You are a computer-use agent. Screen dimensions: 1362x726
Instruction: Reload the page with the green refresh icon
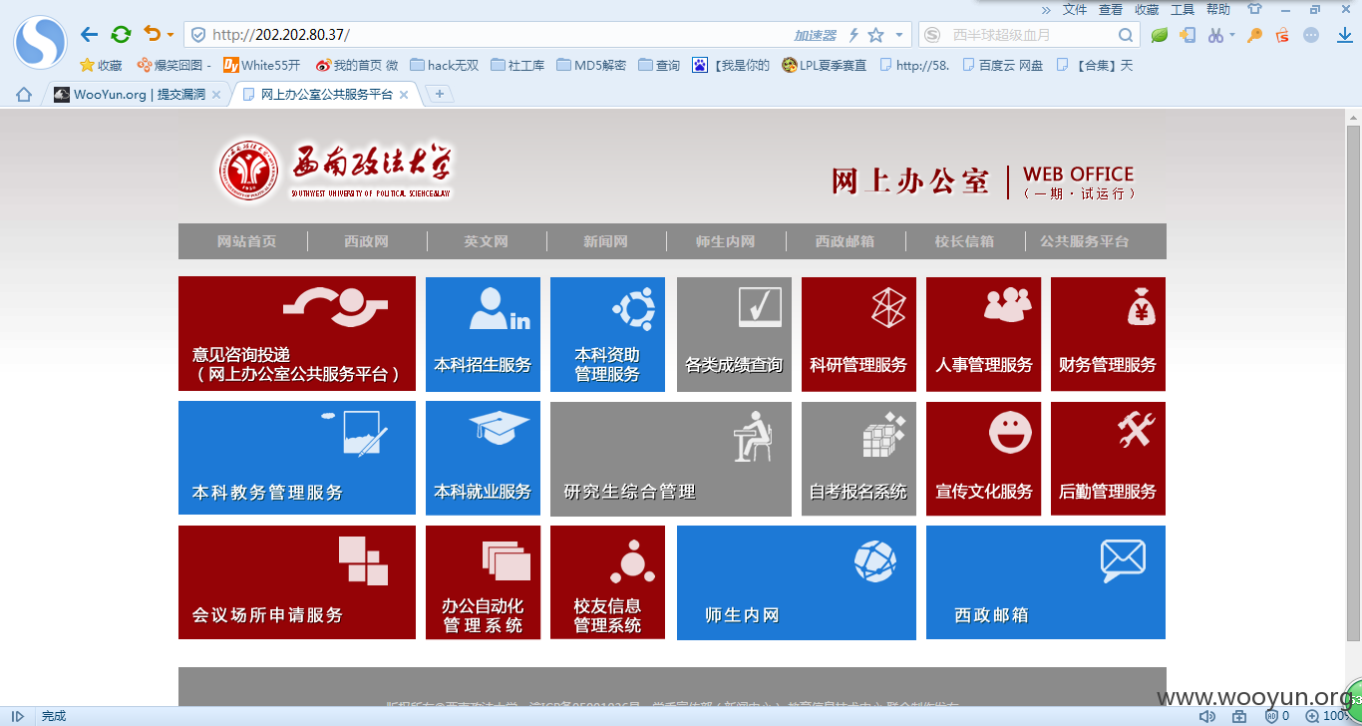(x=121, y=35)
